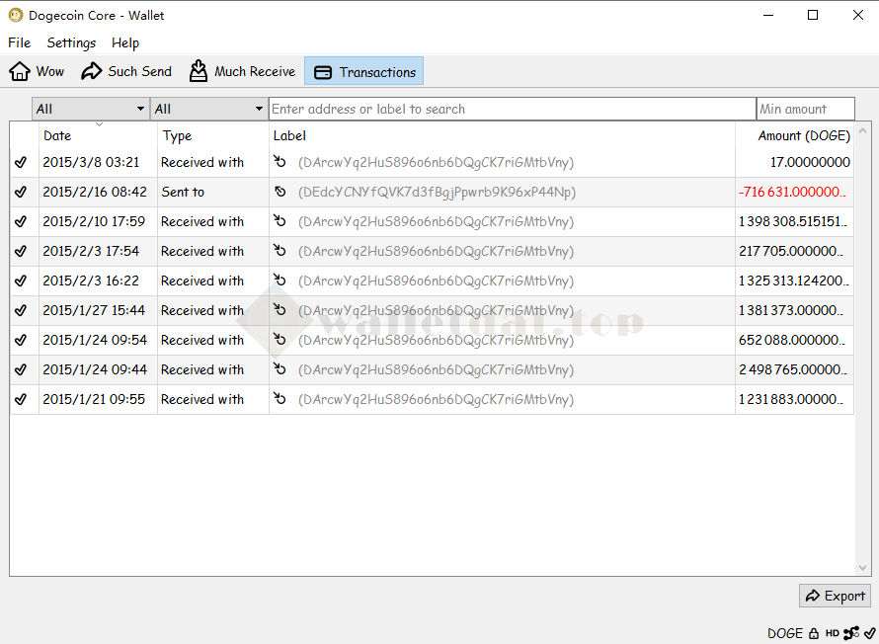Open the date range filter dropdown
The image size is (879, 644).
[90, 109]
